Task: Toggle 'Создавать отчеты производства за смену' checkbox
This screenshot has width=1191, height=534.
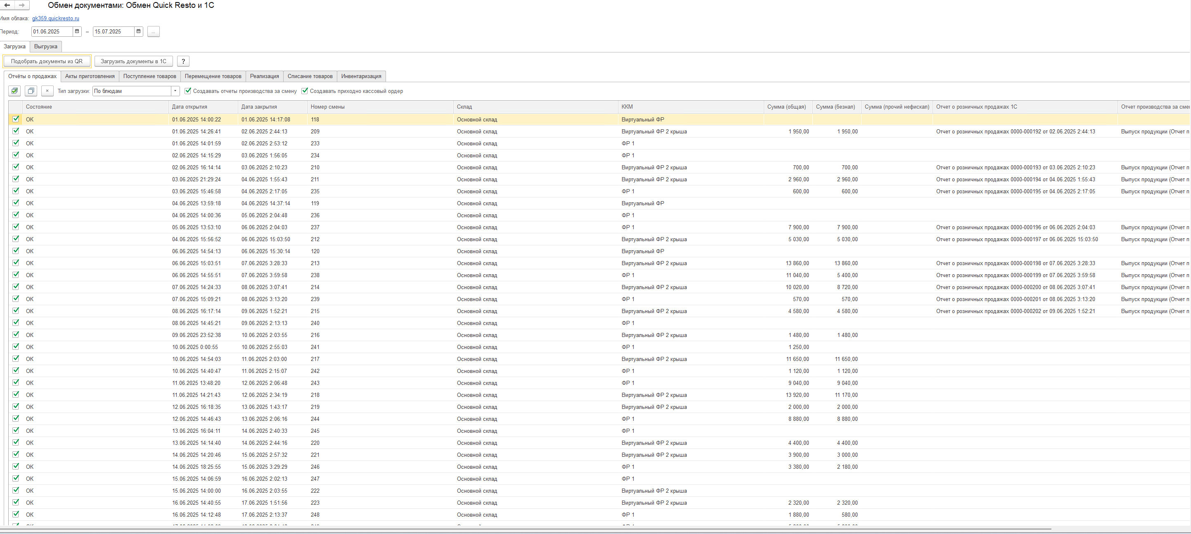Action: (x=188, y=91)
